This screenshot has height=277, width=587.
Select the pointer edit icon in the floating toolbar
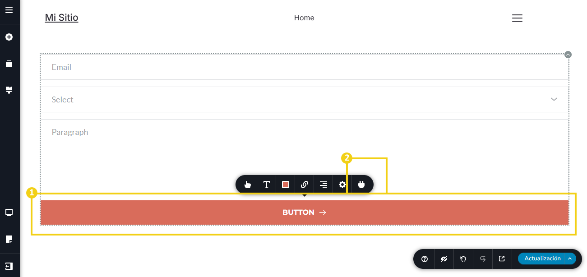(x=247, y=184)
